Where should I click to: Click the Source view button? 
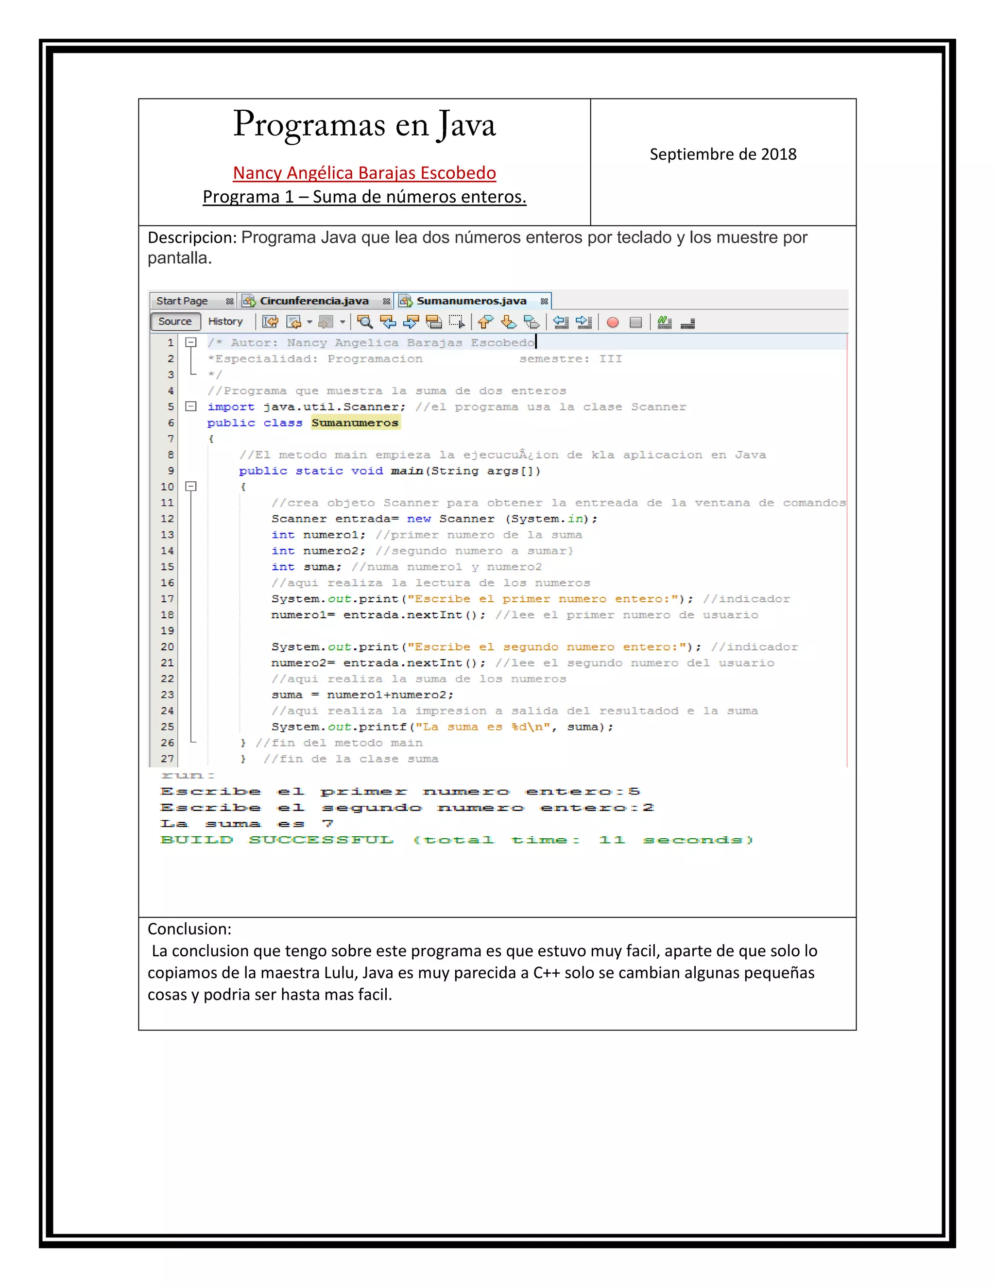tap(175, 322)
